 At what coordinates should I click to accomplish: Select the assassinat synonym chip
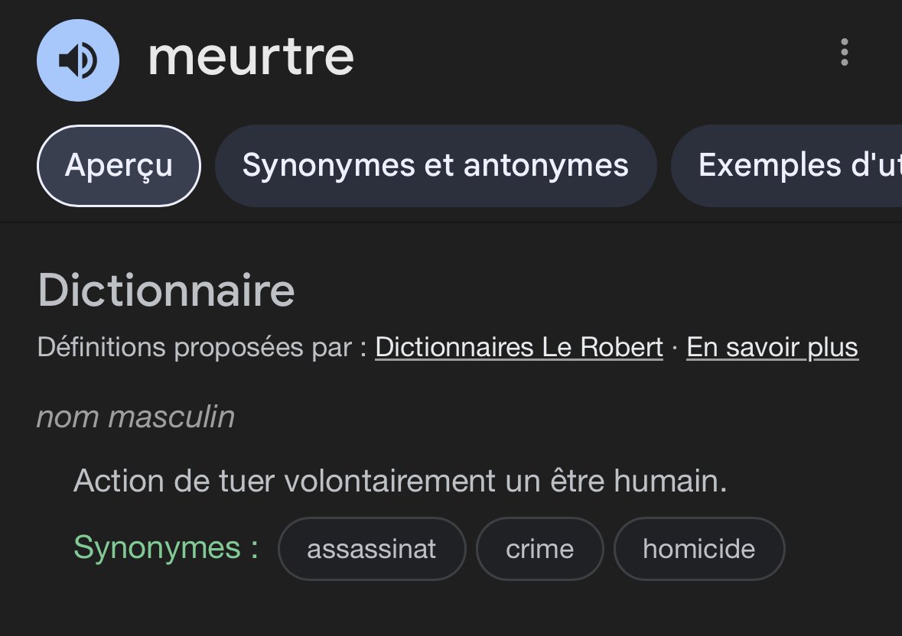(372, 549)
